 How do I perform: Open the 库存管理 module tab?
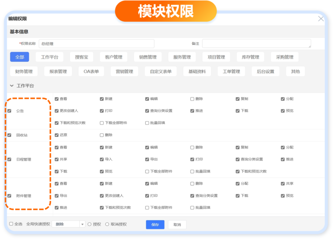(250, 57)
